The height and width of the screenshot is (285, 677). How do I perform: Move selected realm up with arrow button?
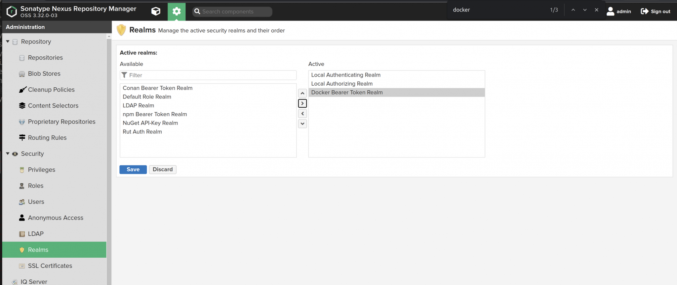point(302,93)
